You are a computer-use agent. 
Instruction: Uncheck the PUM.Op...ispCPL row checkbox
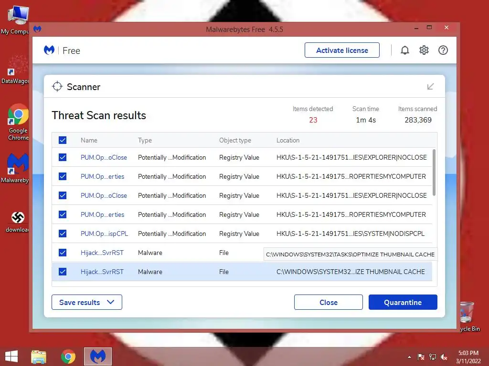[63, 234]
